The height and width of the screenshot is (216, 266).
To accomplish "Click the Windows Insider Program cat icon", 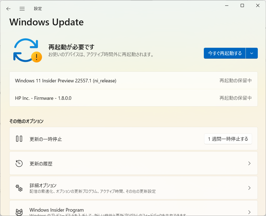I will pyautogui.click(x=19, y=212).
